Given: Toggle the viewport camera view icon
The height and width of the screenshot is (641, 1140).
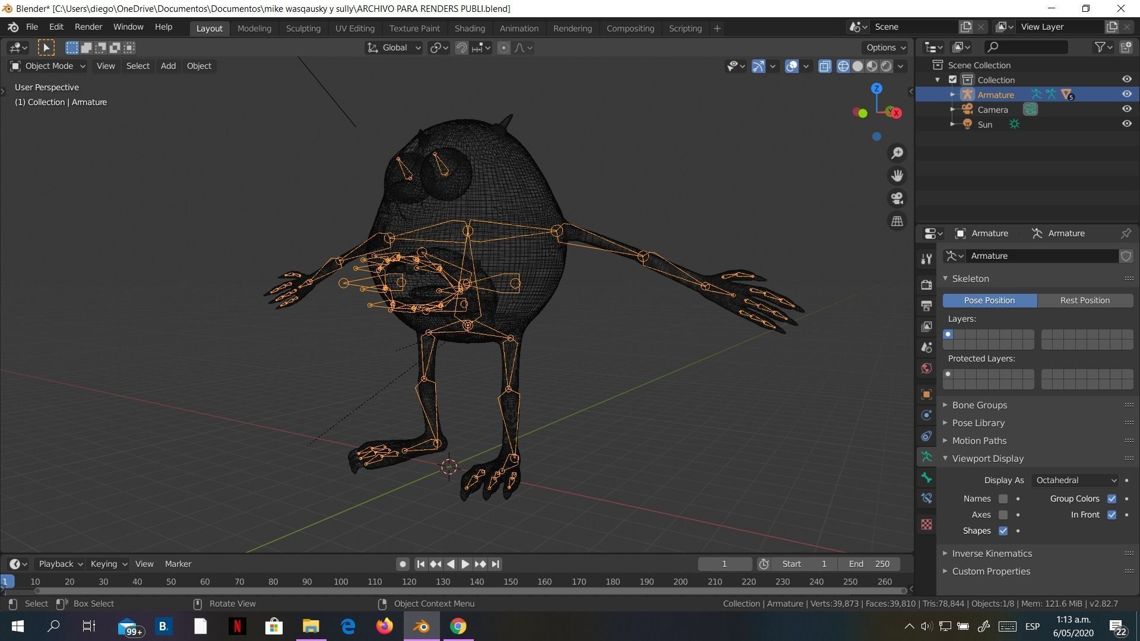Looking at the screenshot, I should pyautogui.click(x=897, y=198).
